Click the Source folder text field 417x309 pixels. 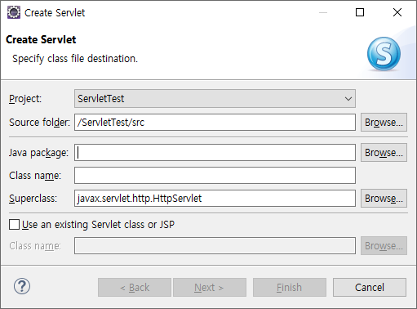tap(215, 122)
